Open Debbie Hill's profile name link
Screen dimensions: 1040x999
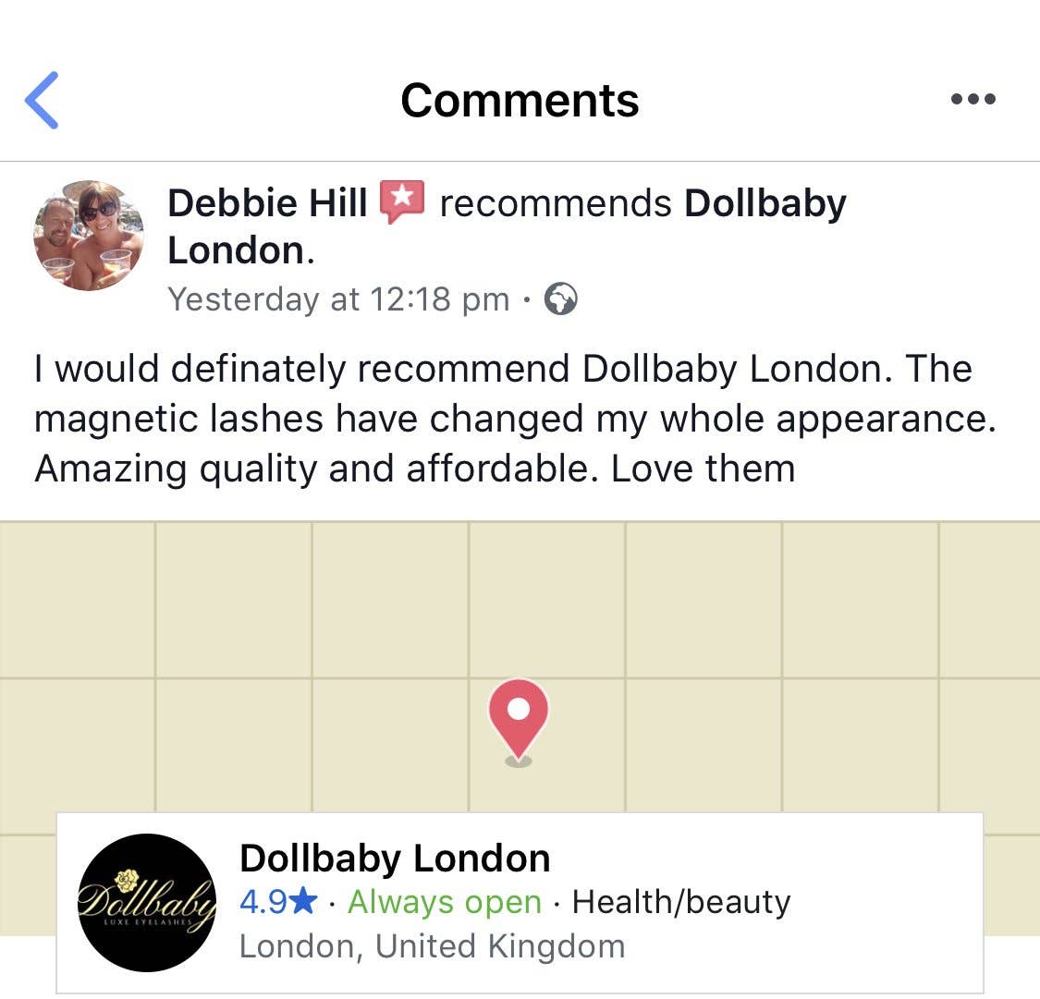point(267,202)
